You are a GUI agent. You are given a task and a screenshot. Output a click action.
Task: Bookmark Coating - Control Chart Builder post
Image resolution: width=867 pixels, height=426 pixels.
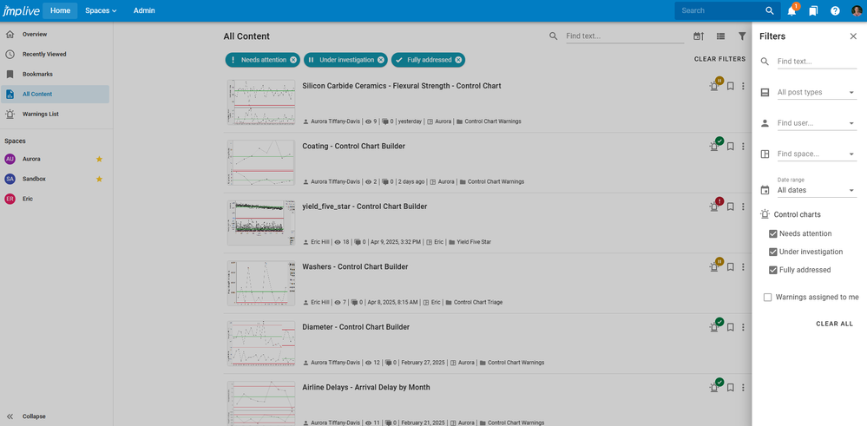(x=731, y=147)
